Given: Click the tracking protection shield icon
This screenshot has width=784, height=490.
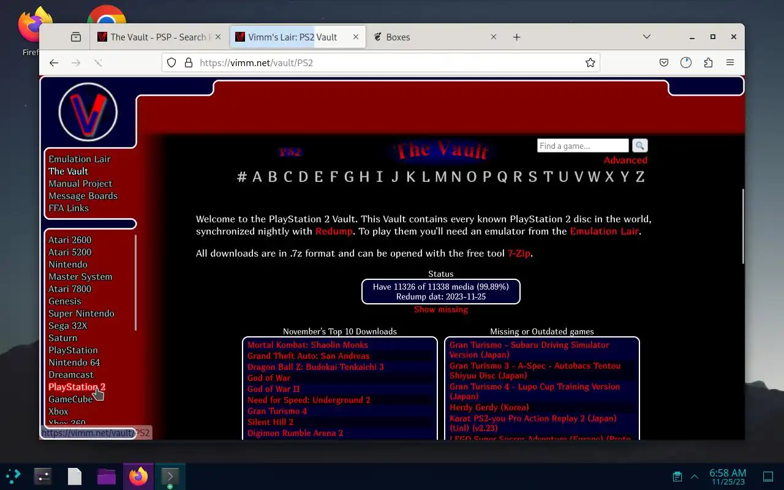Looking at the screenshot, I should 171,62.
